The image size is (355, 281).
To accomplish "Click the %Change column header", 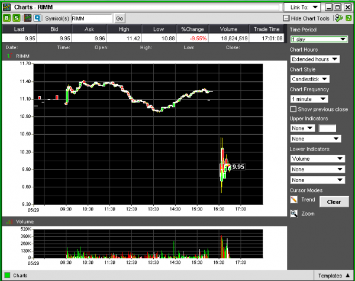I will tap(192, 29).
